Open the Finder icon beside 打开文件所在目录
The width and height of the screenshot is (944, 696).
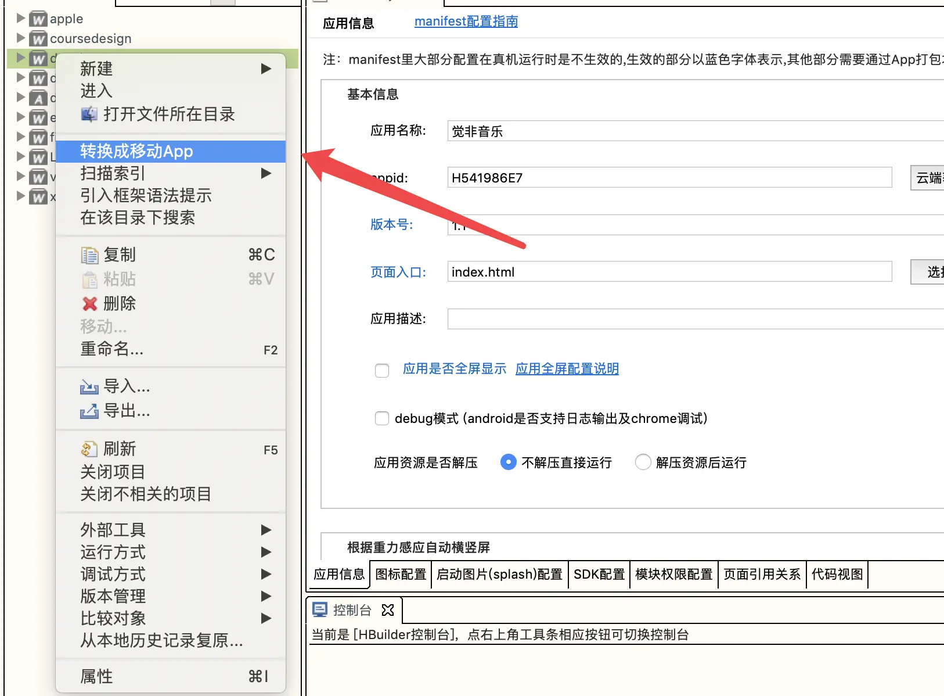pos(89,114)
